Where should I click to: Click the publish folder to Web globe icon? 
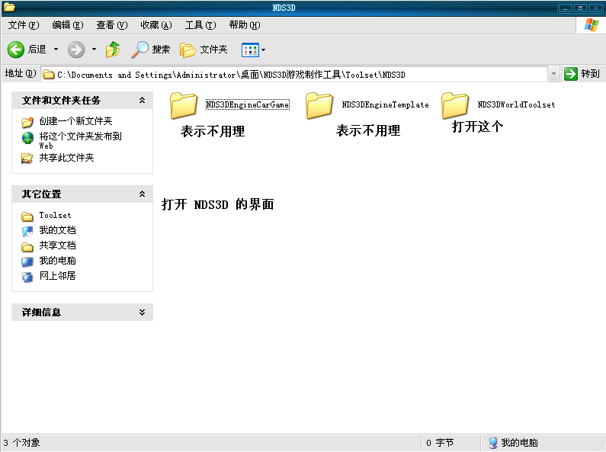click(27, 137)
